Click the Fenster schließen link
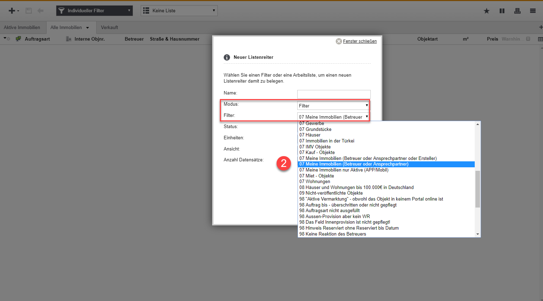 pyautogui.click(x=360, y=41)
